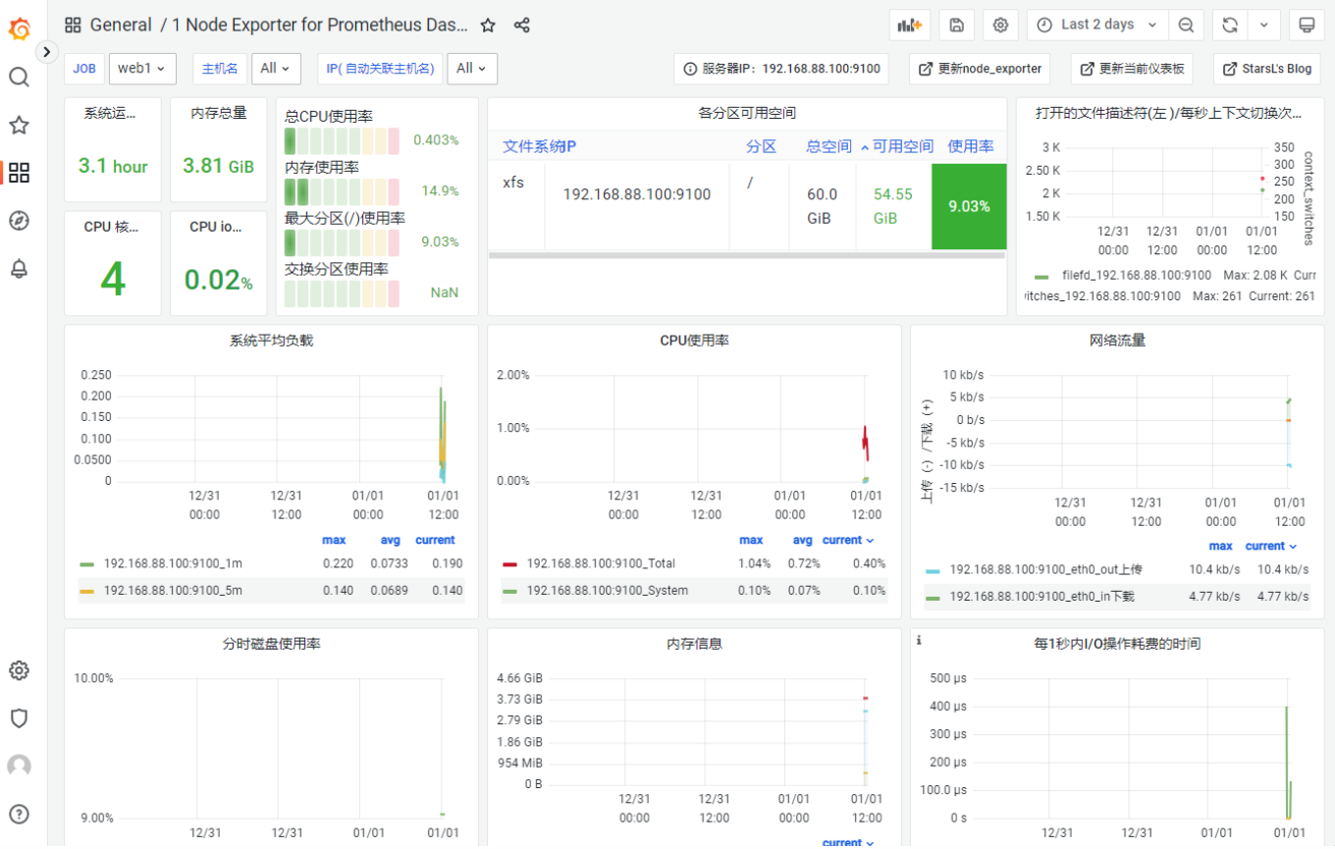The width and height of the screenshot is (1335, 849).
Task: Sort table by 使用率 column
Action: pyautogui.click(x=970, y=146)
